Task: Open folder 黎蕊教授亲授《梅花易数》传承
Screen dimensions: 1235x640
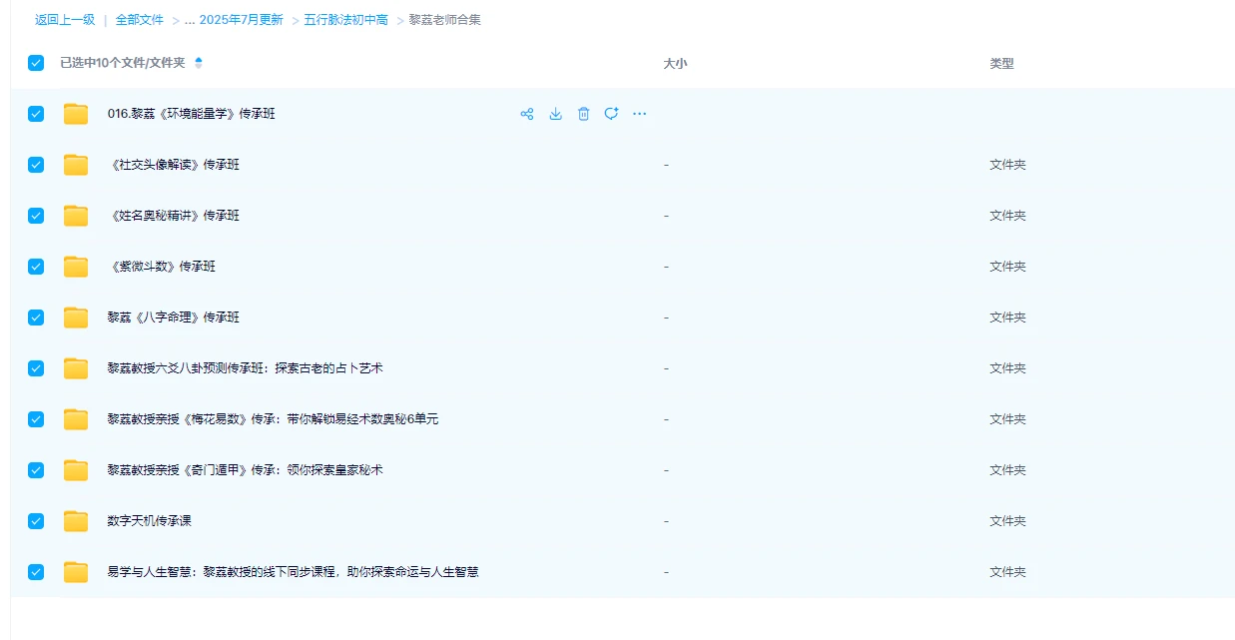Action: pyautogui.click(x=273, y=419)
